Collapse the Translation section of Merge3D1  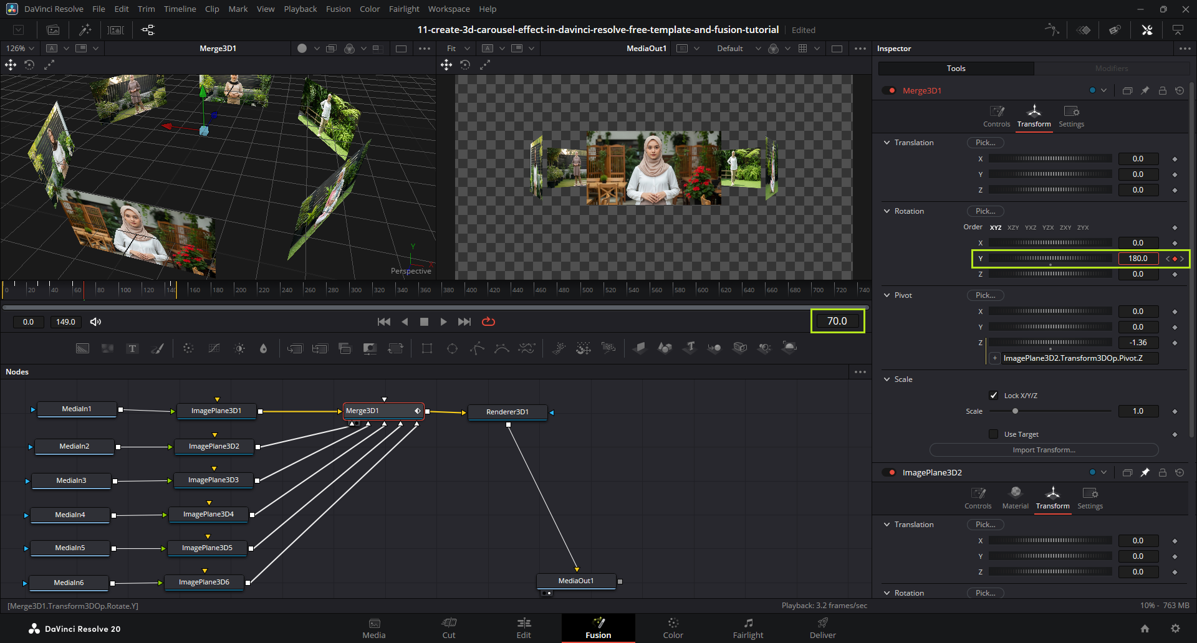887,143
